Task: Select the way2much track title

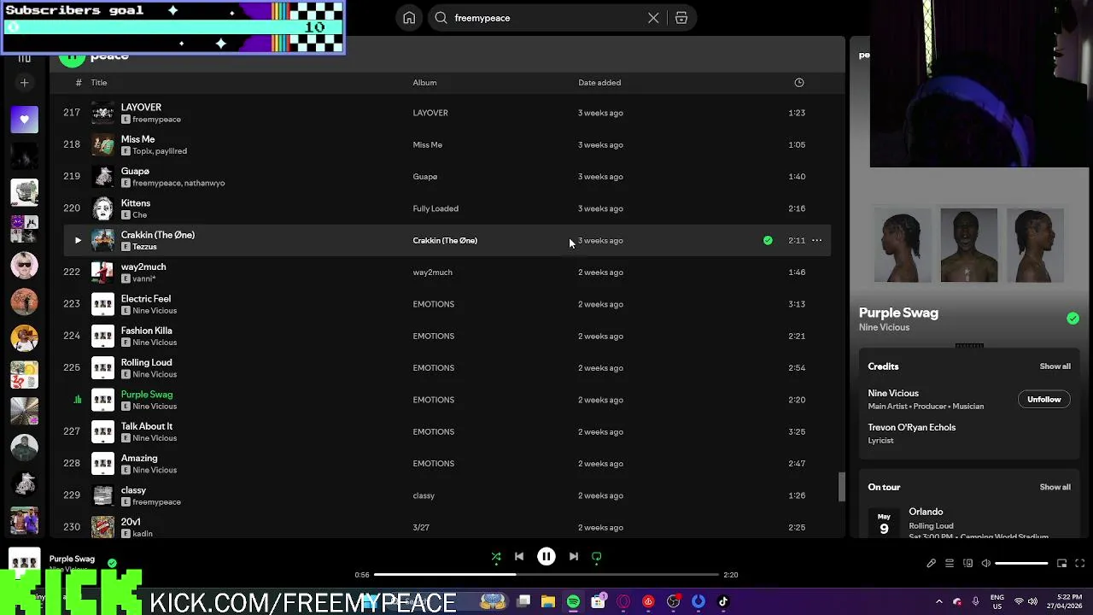Action: (x=143, y=266)
